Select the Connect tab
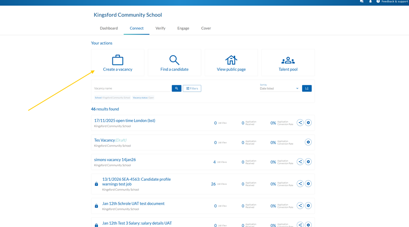 pyautogui.click(x=137, y=28)
